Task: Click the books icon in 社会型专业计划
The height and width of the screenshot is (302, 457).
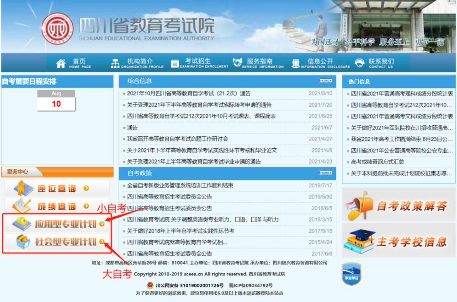Action: click(23, 242)
